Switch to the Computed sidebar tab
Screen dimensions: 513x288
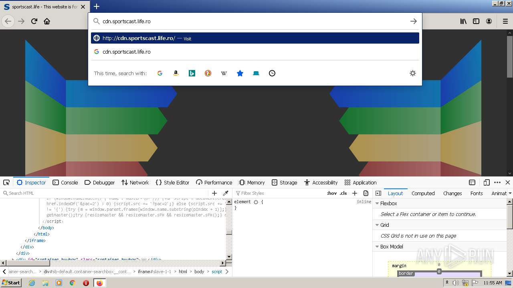(423, 193)
